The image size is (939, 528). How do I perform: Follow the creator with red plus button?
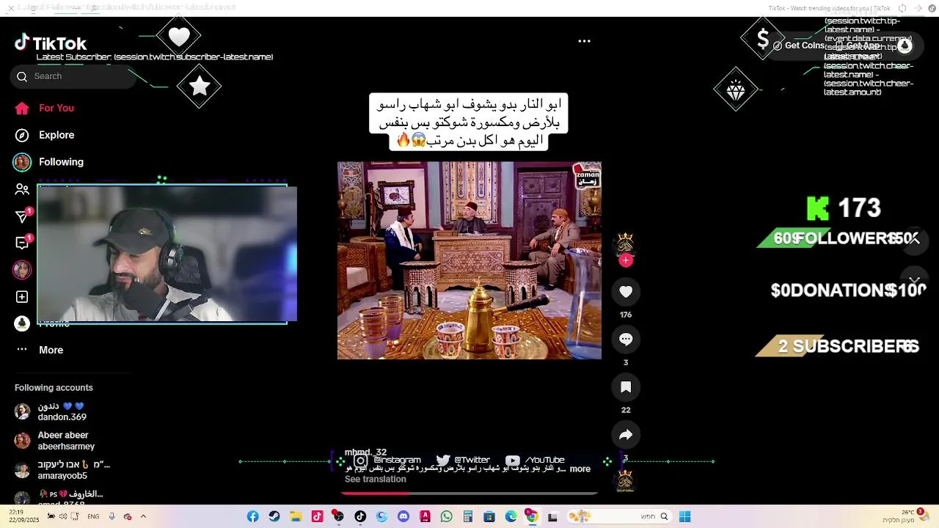(x=626, y=260)
